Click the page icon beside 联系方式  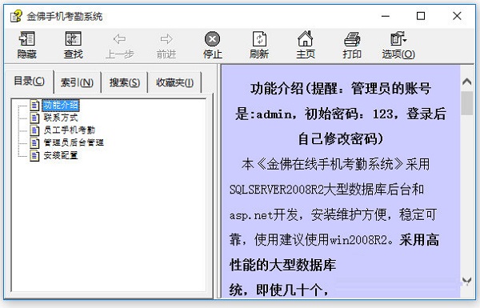coord(34,118)
